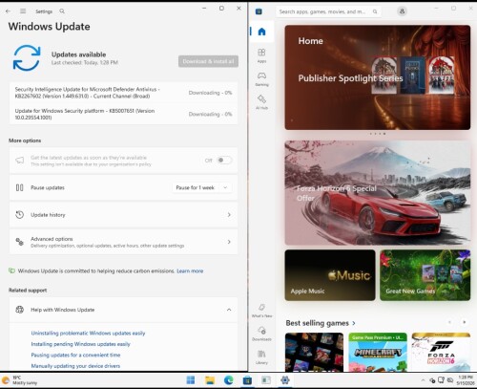Screen dimensions: 477x389
Task: Click the Security Intelligence Update for Defender entry
Action: (x=123, y=93)
